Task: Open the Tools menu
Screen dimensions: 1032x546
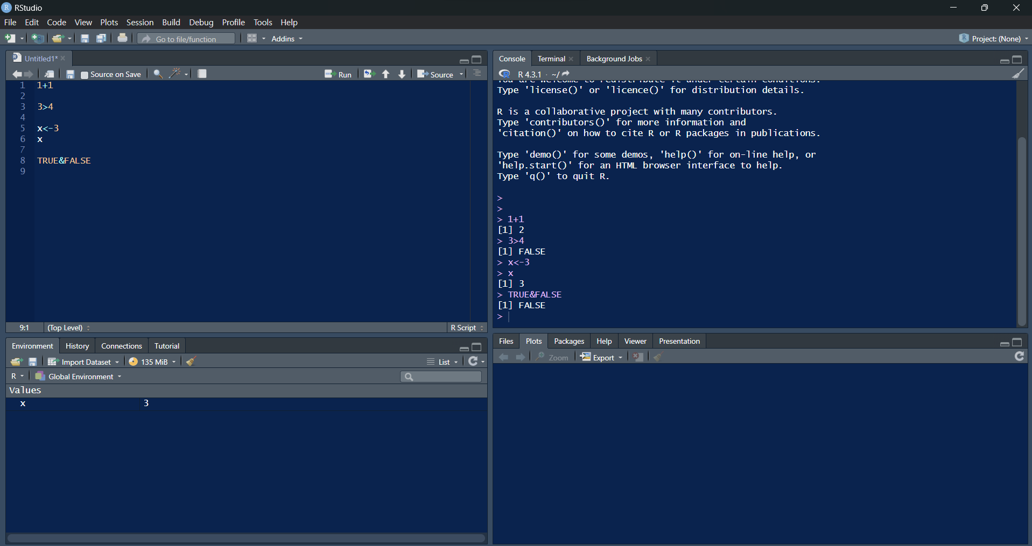Action: (263, 22)
